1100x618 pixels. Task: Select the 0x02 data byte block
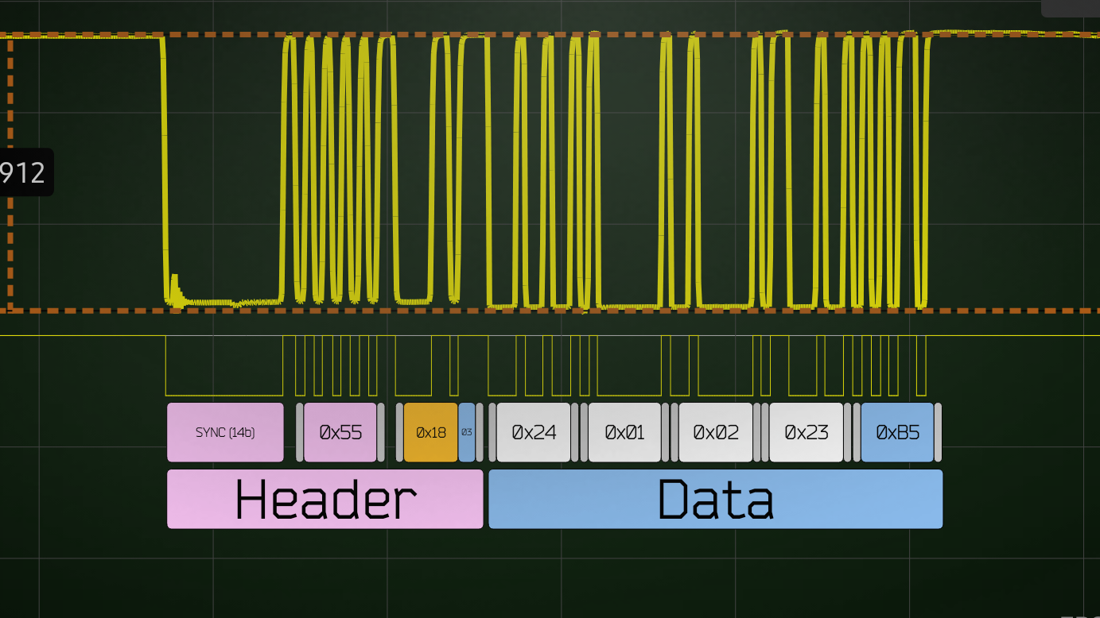[x=715, y=432]
